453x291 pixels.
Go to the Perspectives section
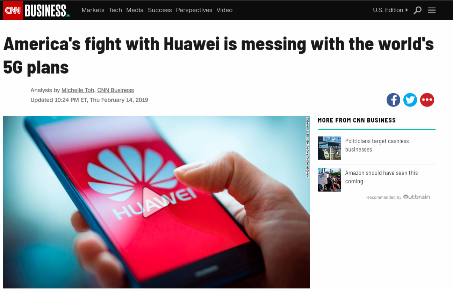pyautogui.click(x=194, y=10)
